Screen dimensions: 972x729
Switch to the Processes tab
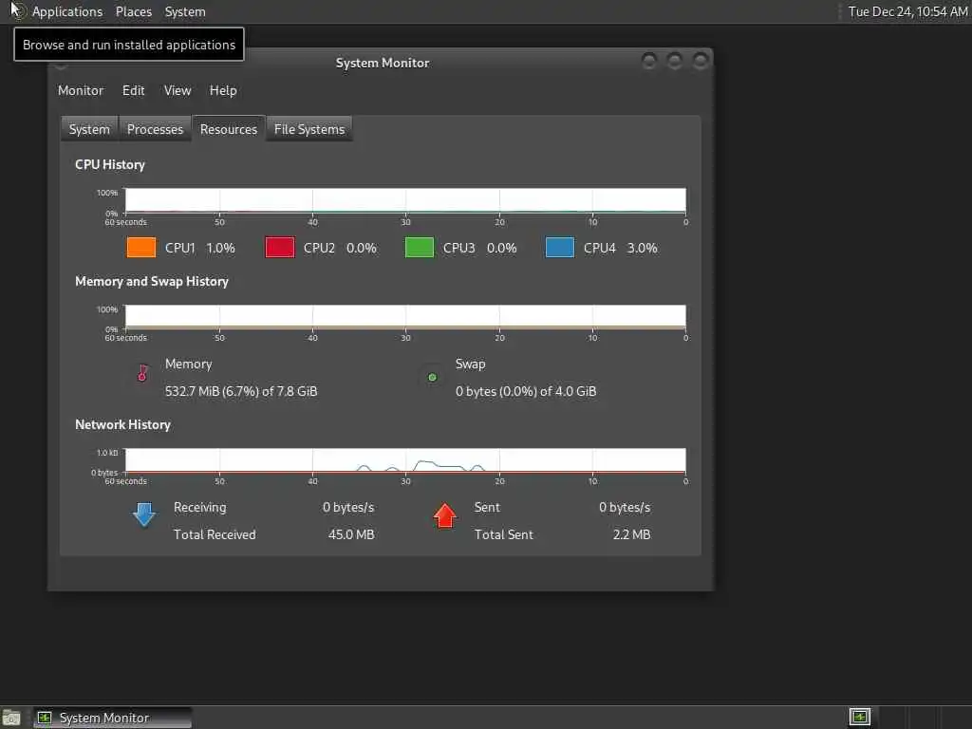[x=155, y=129]
